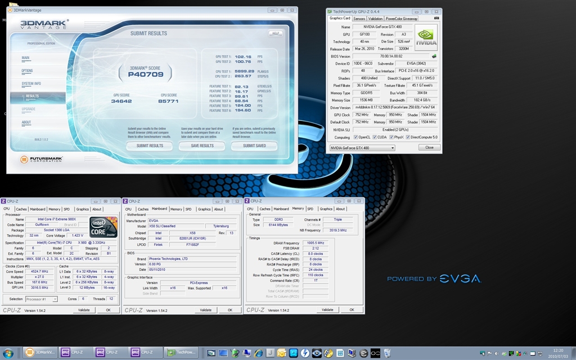This screenshot has height=360, width=576.
Task: Click the HELP button in 3DMark Vantage
Action: (275, 33)
